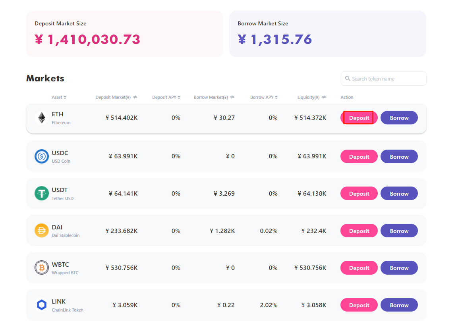The image size is (460, 331).
Task: Borrow from the DAI market
Action: click(x=399, y=231)
